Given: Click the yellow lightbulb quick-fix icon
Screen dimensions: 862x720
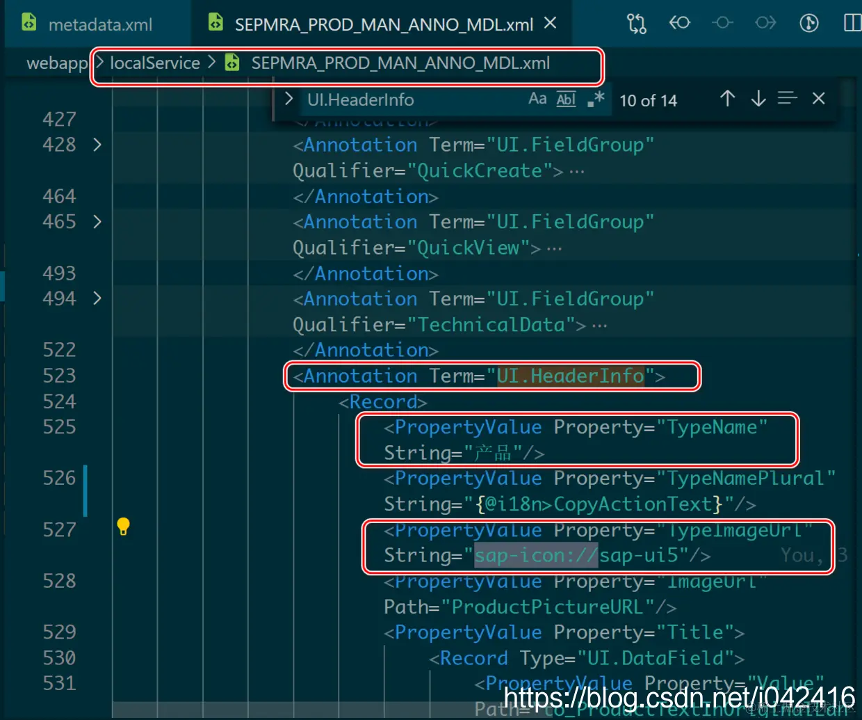Looking at the screenshot, I should click(123, 527).
